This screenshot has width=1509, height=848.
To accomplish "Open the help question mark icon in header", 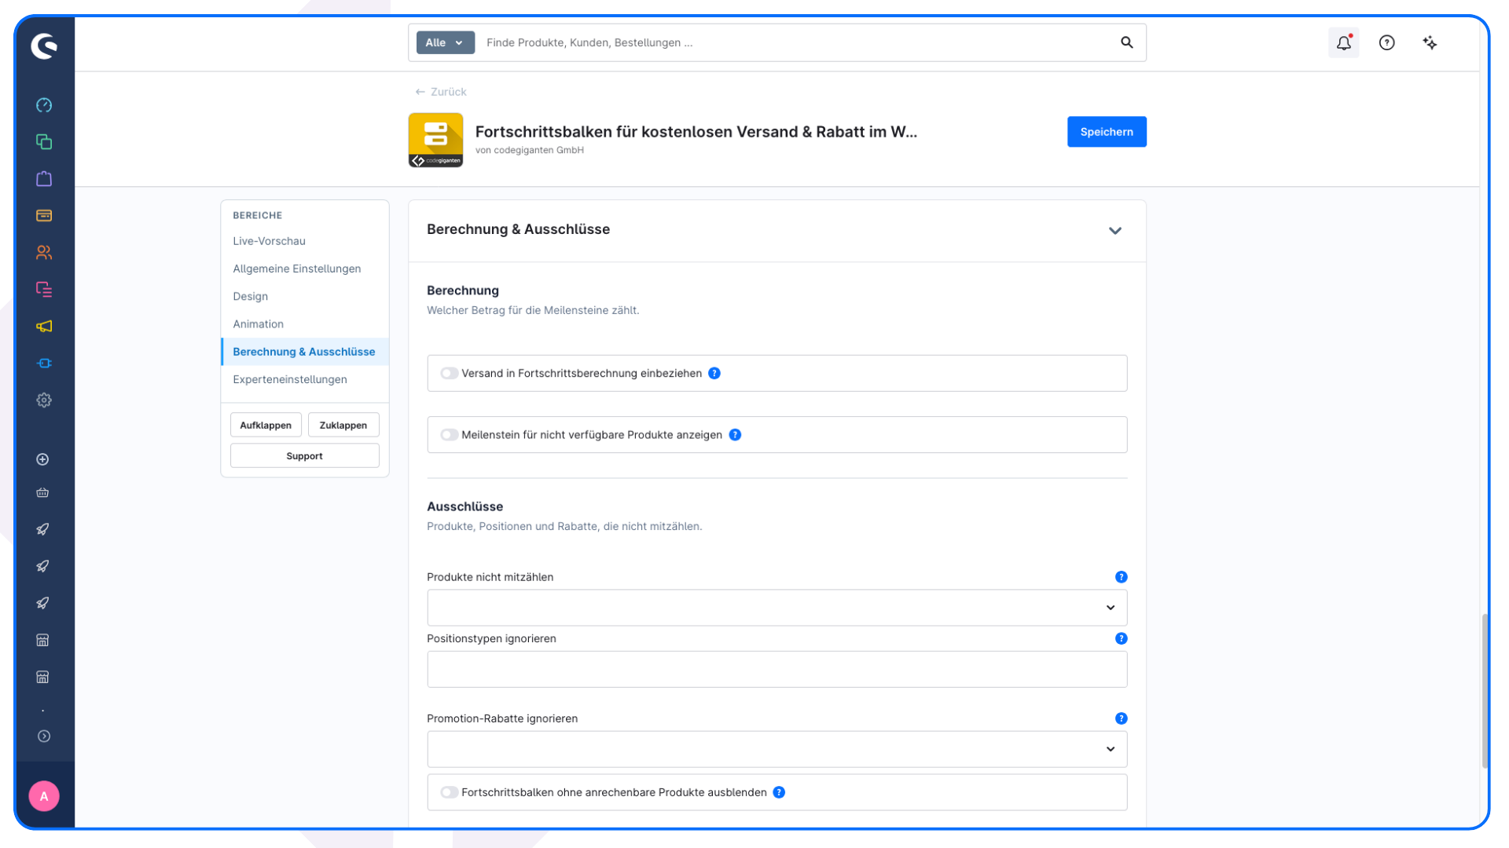I will pyautogui.click(x=1387, y=42).
